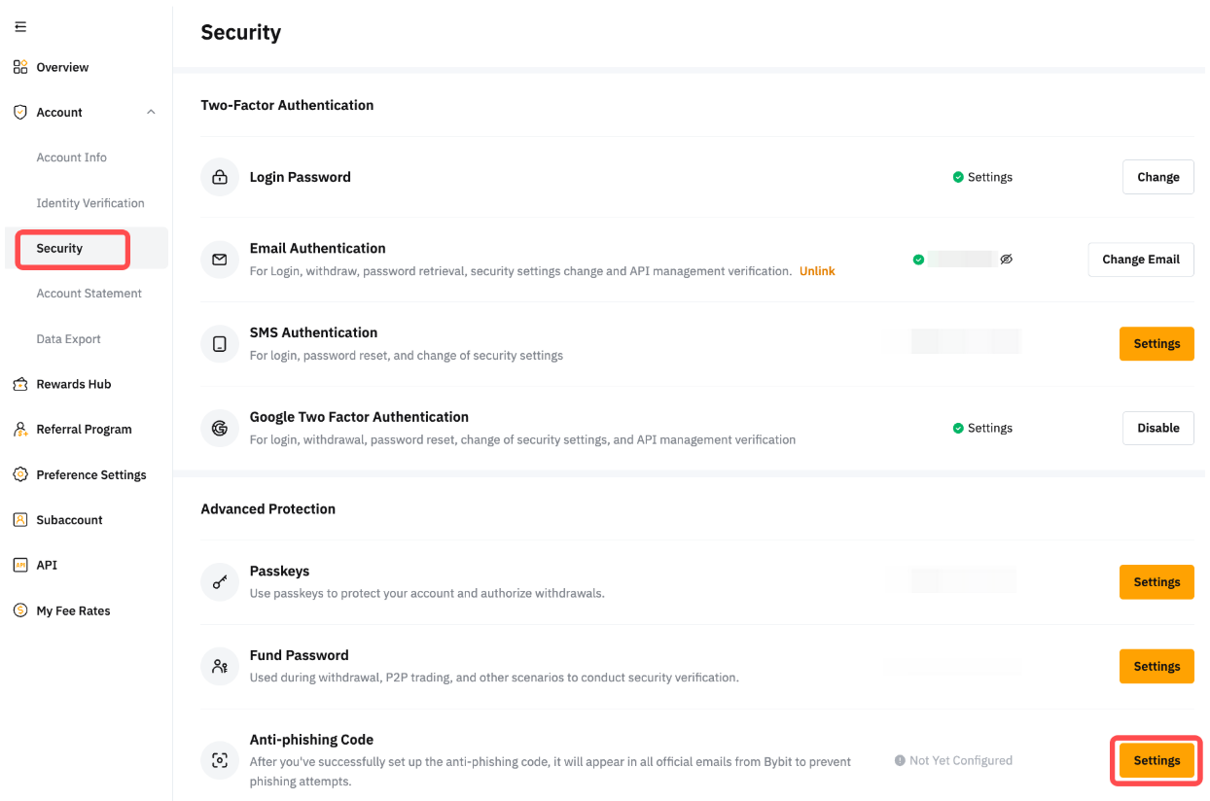Open the Subaccount icon
The width and height of the screenshot is (1210, 801).
(x=20, y=520)
